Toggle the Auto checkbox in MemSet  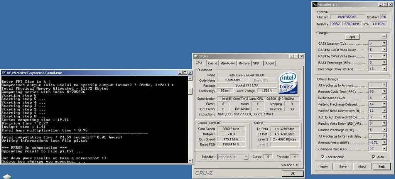point(373,157)
